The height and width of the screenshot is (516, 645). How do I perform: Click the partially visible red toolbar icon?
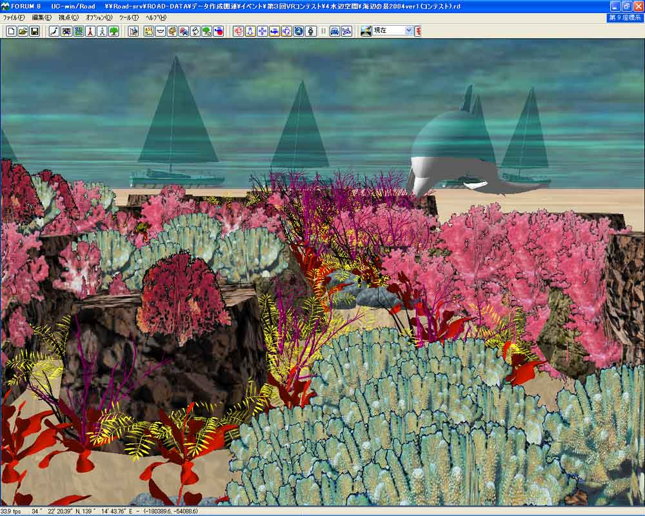point(418,31)
